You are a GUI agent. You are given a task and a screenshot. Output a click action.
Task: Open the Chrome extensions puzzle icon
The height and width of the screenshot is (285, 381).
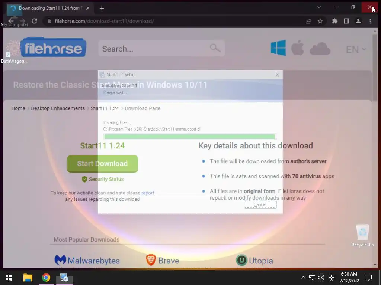click(335, 21)
